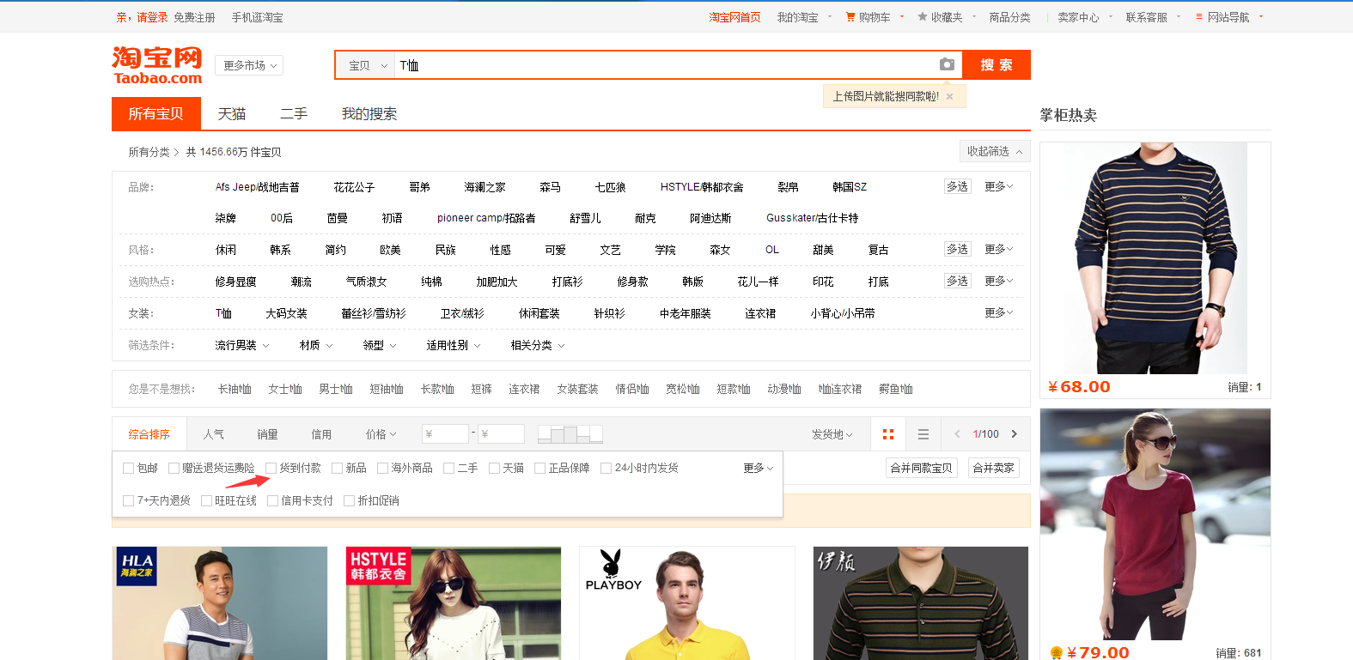Tick the 新品 checkbox
Viewport: 1353px width, 660px height.
(338, 468)
